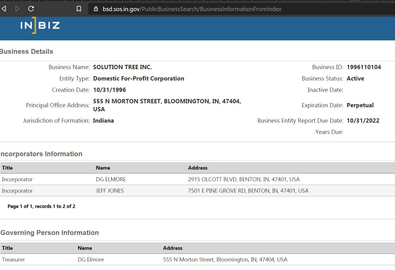Image resolution: width=395 pixels, height=270 pixels.
Task: Click Incorporator title in JEFF JONES row
Action: click(x=17, y=191)
